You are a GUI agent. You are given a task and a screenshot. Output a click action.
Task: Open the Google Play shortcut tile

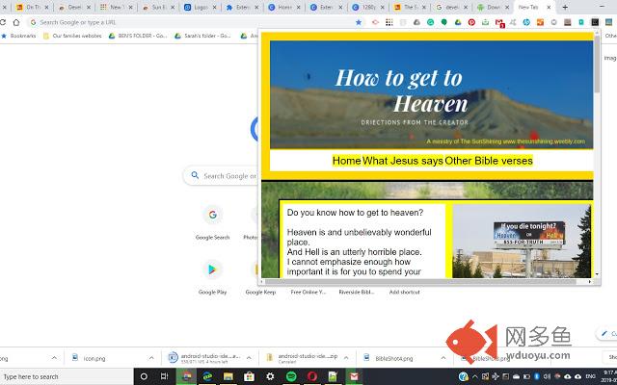[212, 278]
